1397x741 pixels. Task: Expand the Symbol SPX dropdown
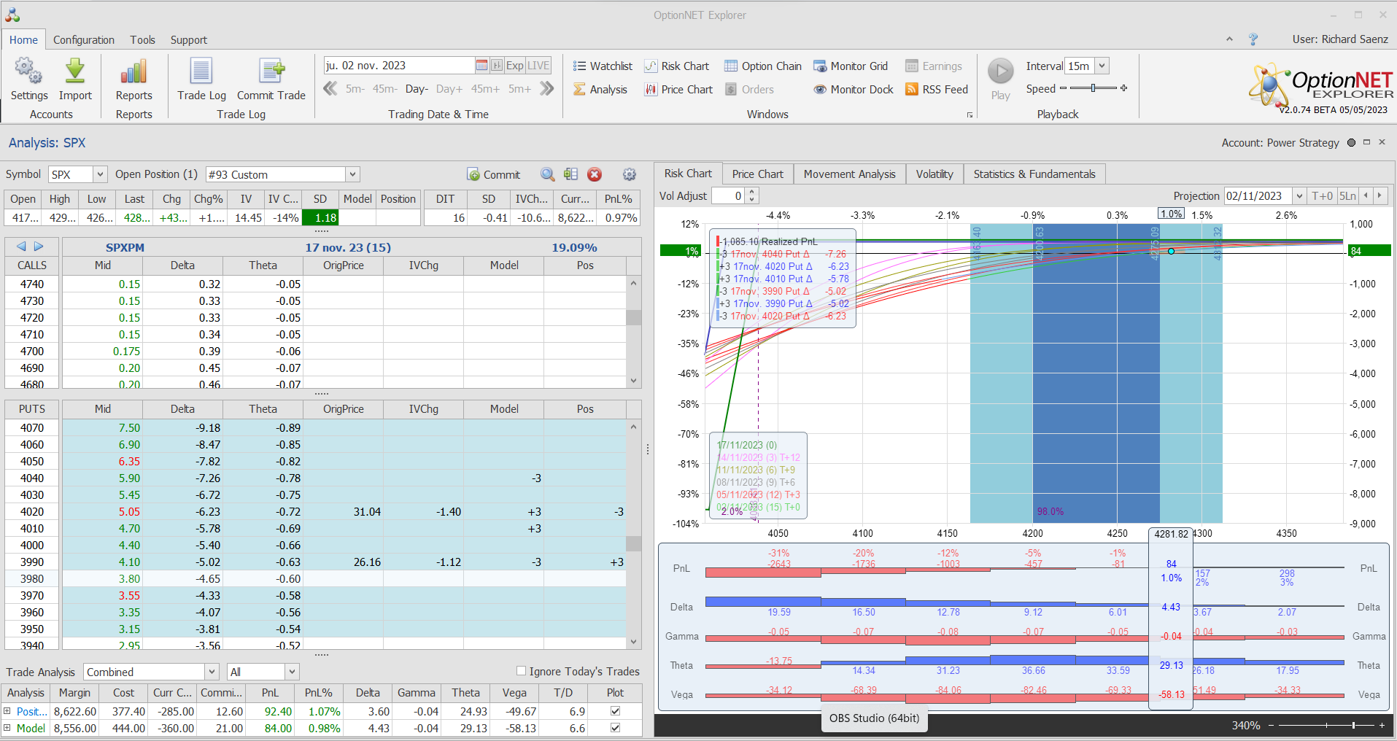pos(100,174)
